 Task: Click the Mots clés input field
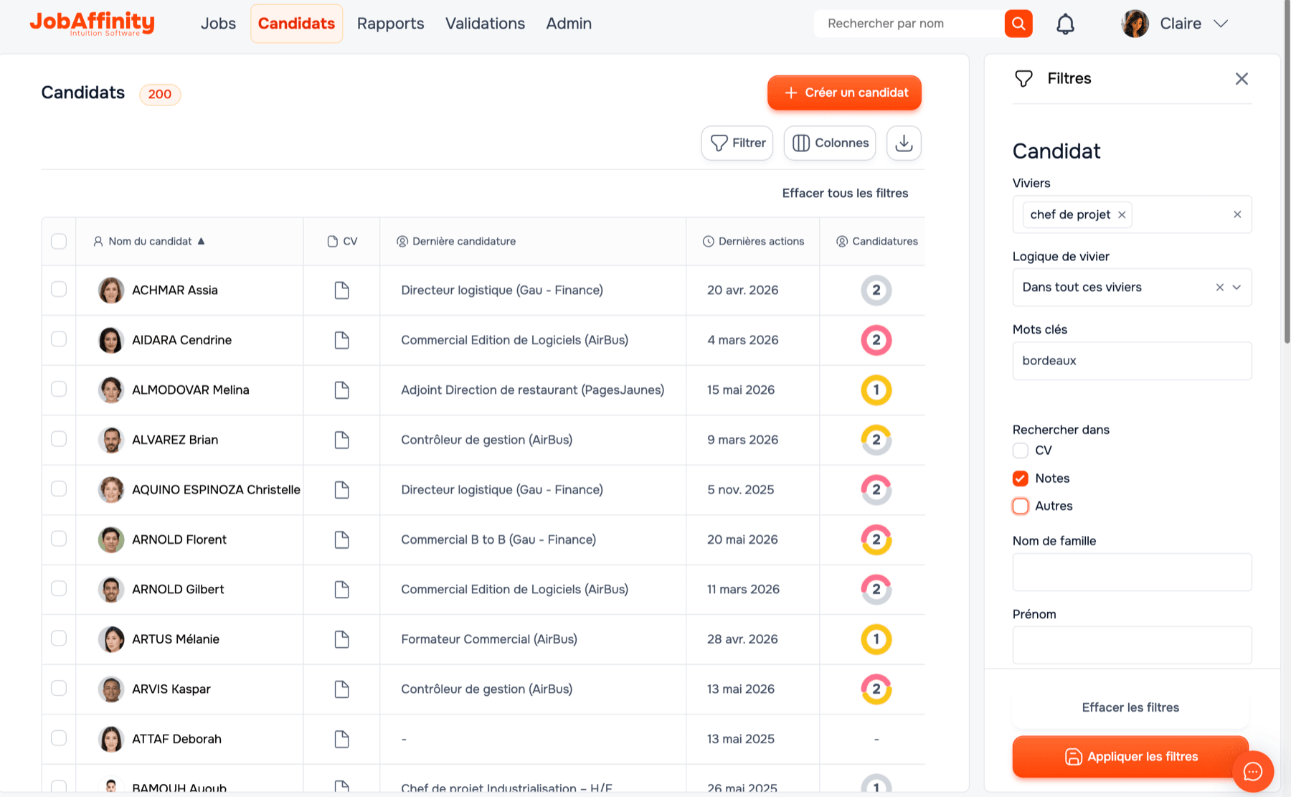point(1132,361)
